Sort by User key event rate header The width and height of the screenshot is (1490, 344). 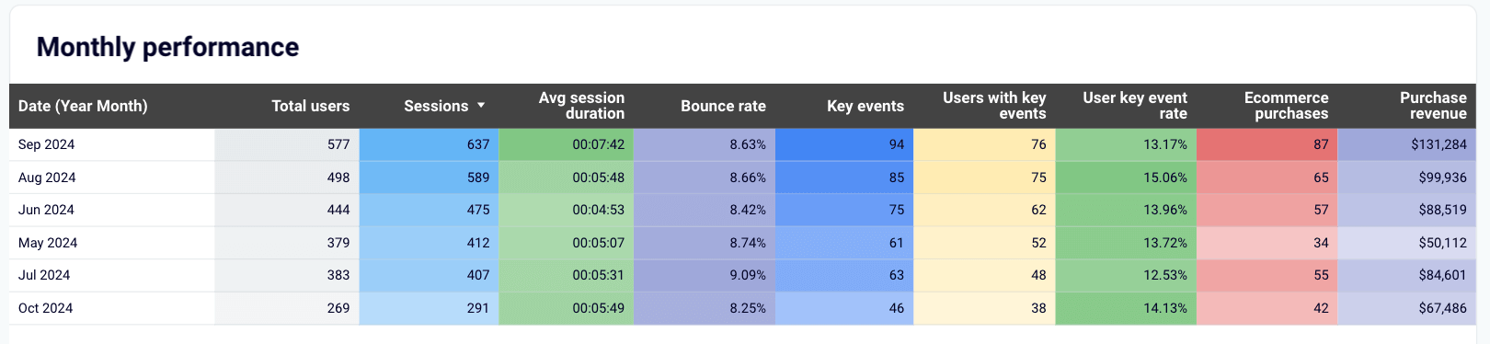click(1135, 106)
